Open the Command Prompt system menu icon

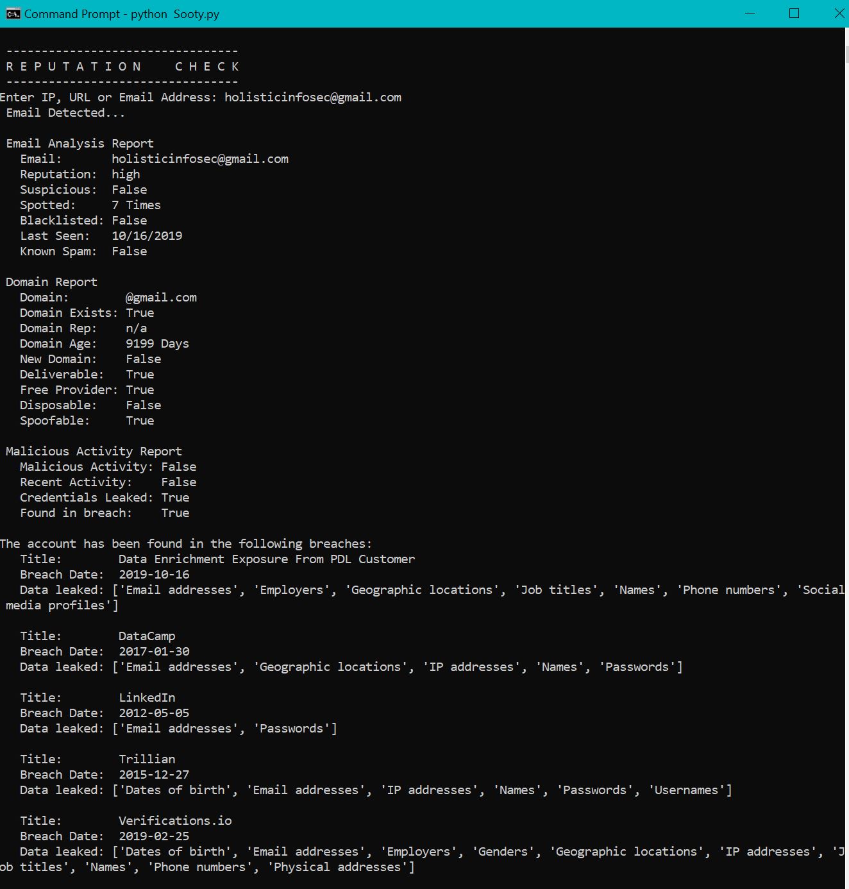[x=13, y=13]
